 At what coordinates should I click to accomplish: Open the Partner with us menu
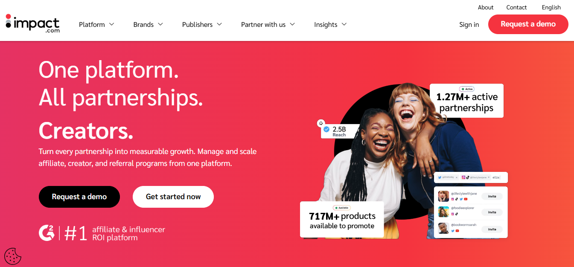point(268,24)
